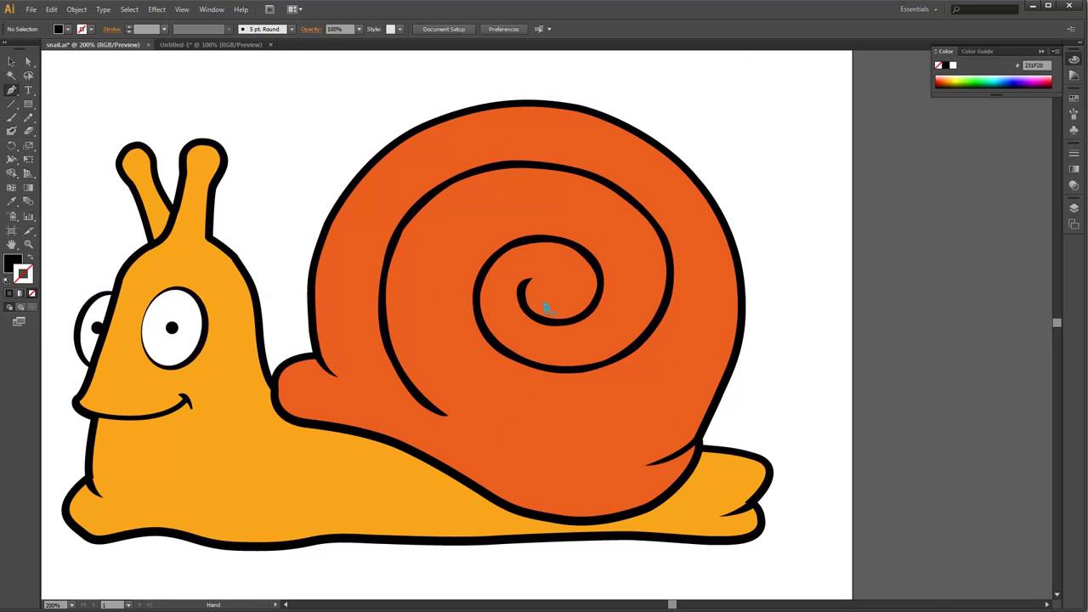The width and height of the screenshot is (1088, 612).
Task: Select the Blob Brush tool
Action: pos(11,131)
